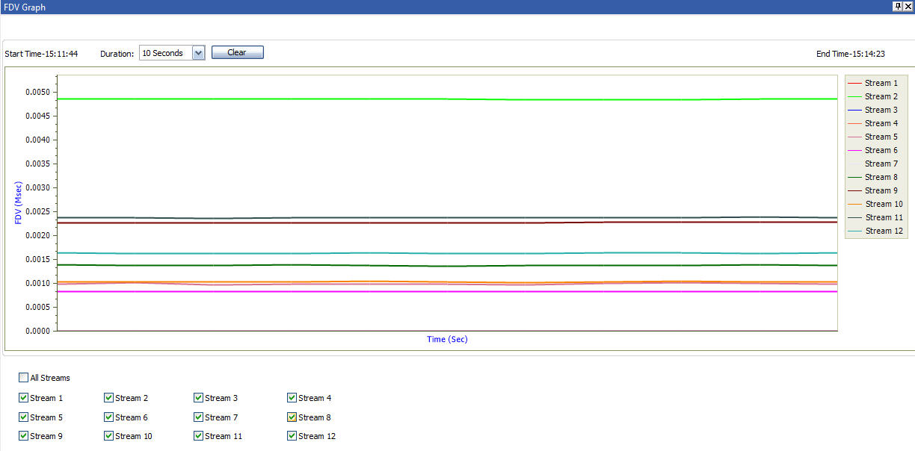Select Stream 12 in the legend
915x451 pixels.
[x=875, y=231]
